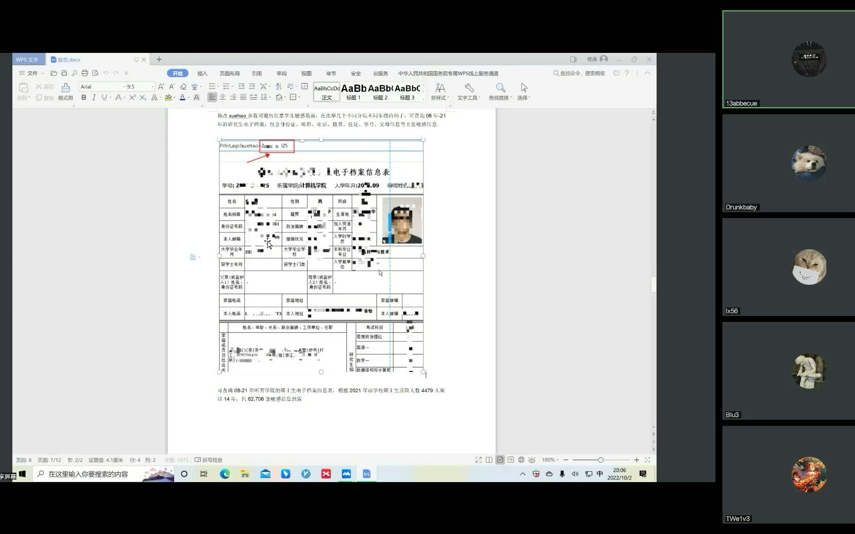
Task: Open the Arial font name dropdown
Action: pyautogui.click(x=125, y=87)
